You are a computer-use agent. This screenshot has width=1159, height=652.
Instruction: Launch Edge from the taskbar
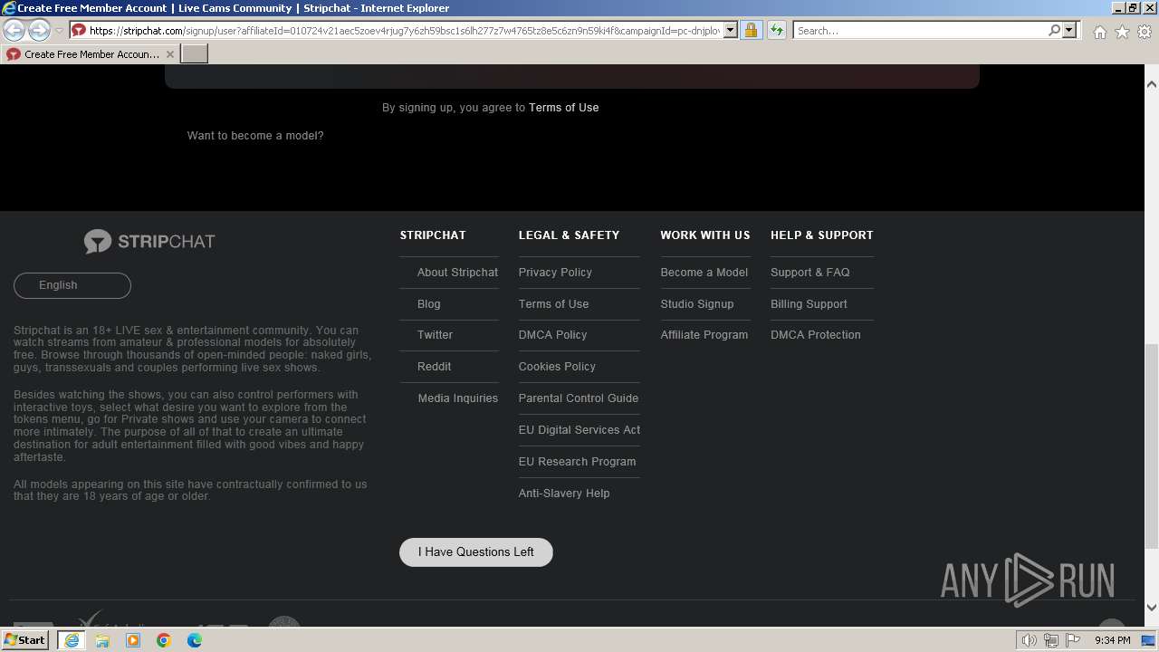pyautogui.click(x=195, y=640)
